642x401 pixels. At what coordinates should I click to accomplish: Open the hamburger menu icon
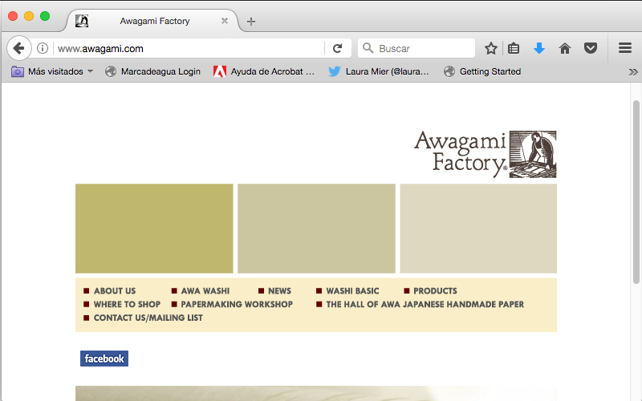pos(625,48)
